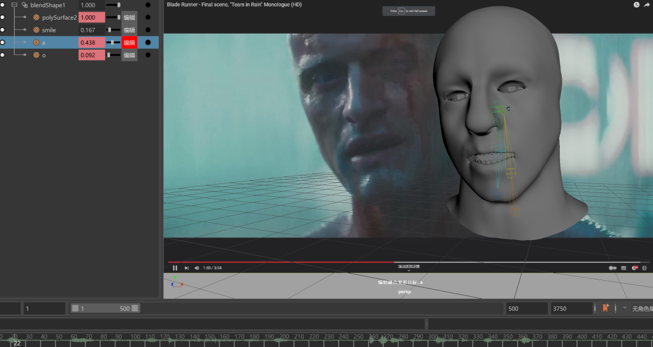The image size is (653, 347).
Task: Click the current frame marker 22
Action: click(x=17, y=343)
